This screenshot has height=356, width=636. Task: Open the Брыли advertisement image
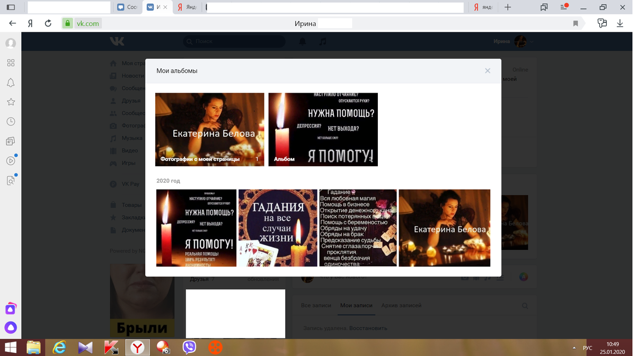[142, 300]
